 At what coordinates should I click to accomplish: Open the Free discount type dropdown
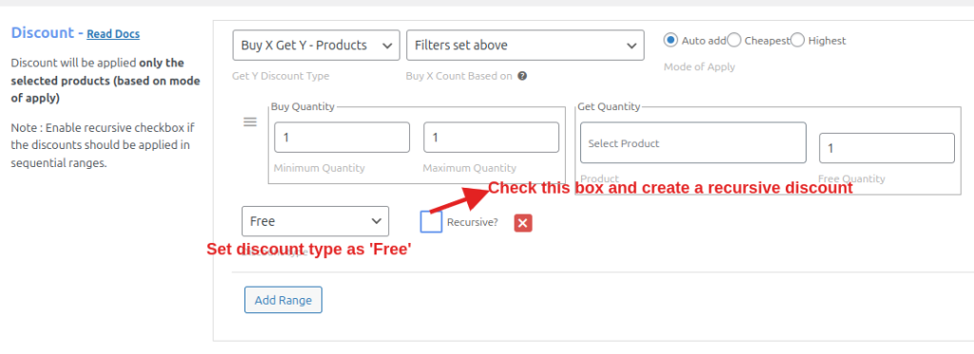tap(315, 221)
